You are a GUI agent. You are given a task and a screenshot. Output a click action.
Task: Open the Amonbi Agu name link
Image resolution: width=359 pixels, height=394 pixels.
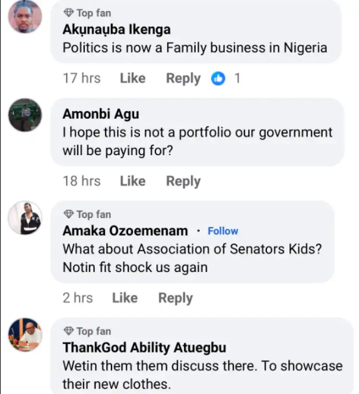pos(101,114)
